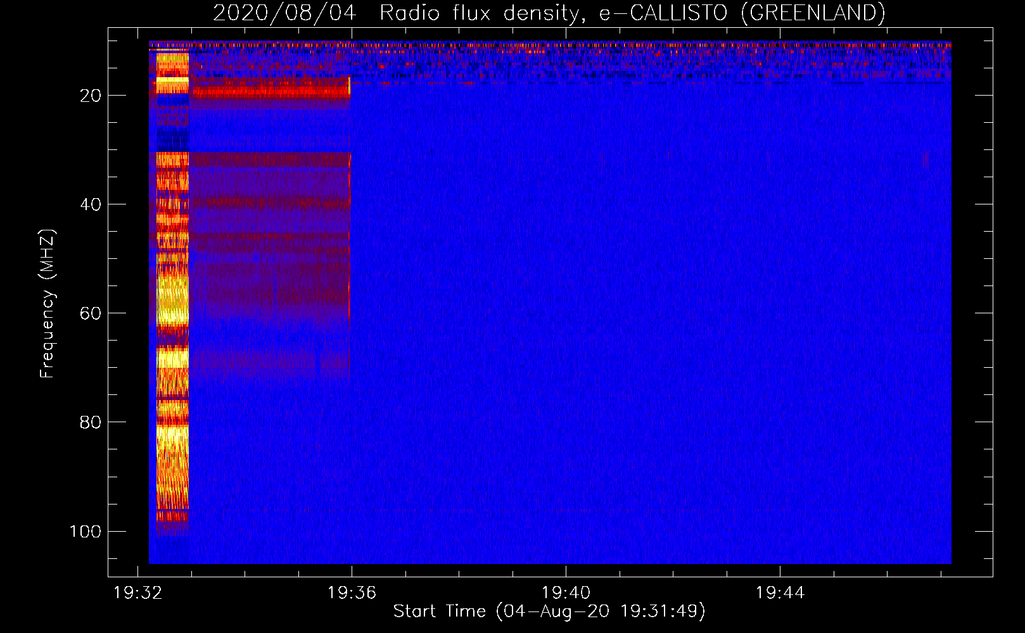
Task: Click the '19:44' time tick label
Action: pos(780,593)
